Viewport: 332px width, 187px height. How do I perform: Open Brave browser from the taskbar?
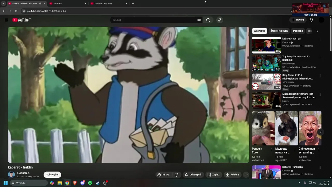tap(75, 183)
